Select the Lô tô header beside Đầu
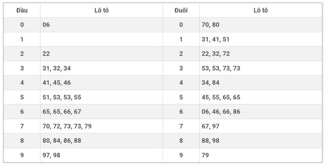 pos(101,10)
